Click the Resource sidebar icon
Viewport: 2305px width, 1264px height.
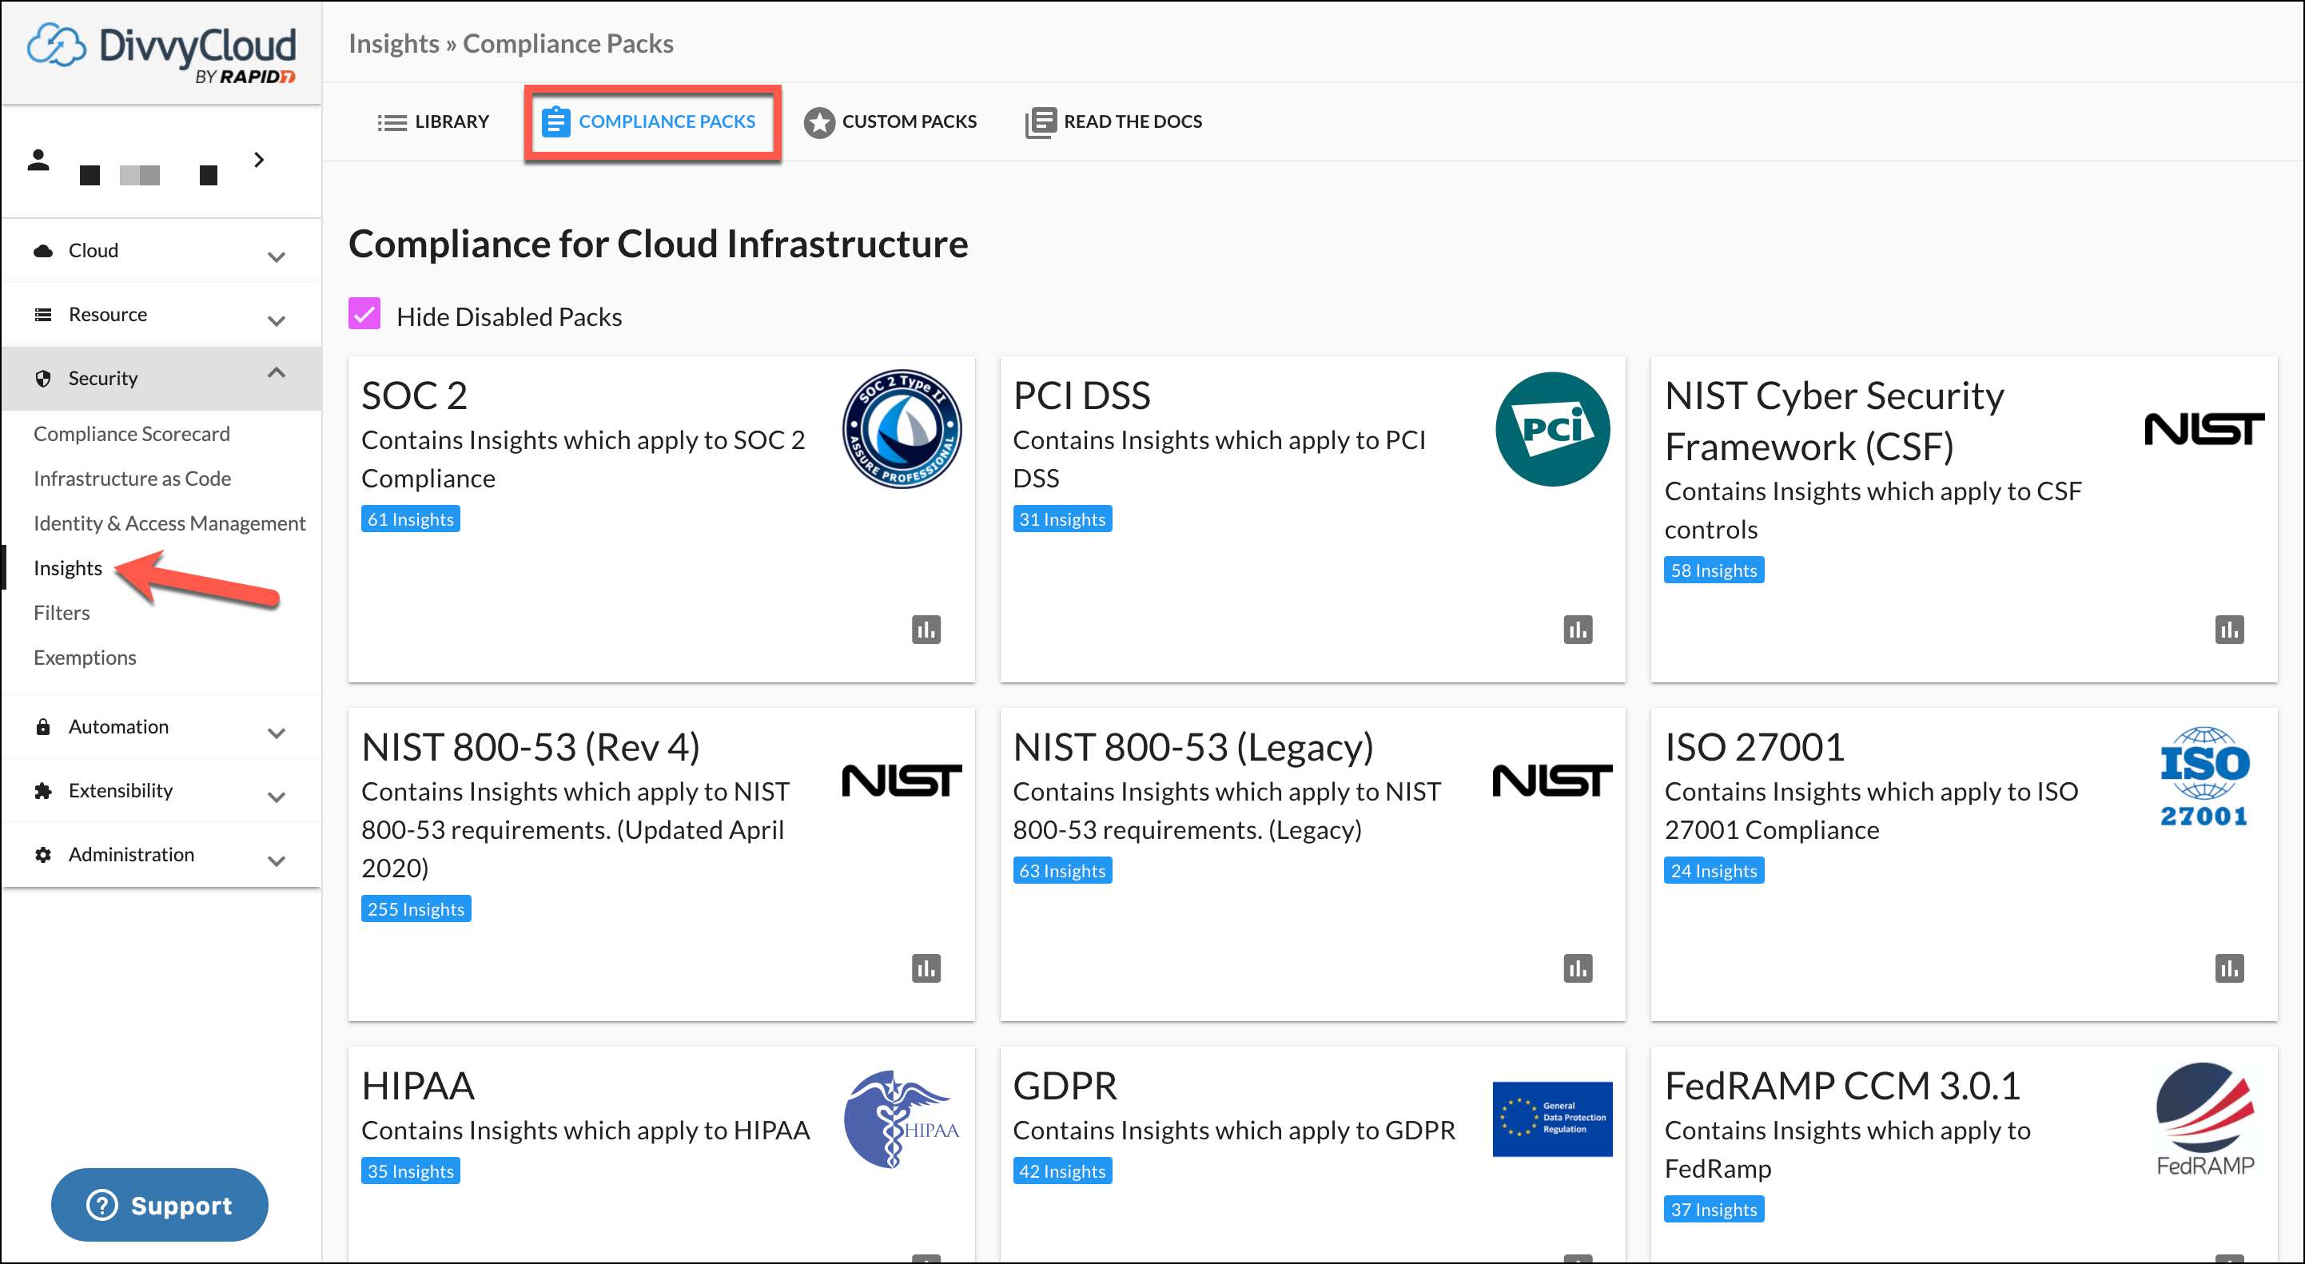pyautogui.click(x=43, y=315)
